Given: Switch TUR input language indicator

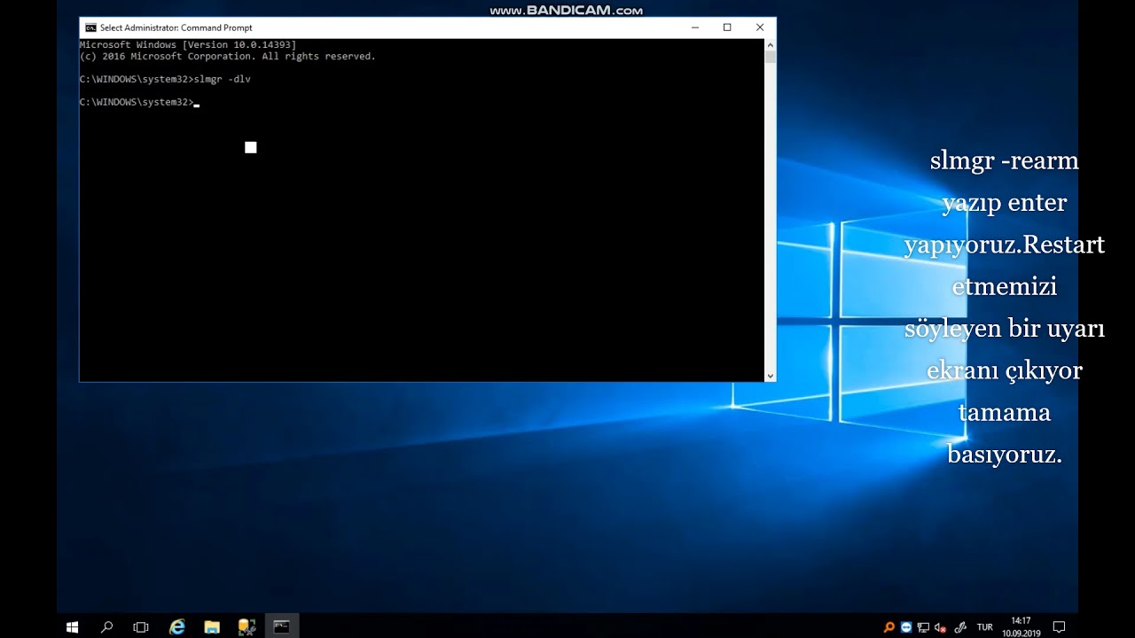Looking at the screenshot, I should [x=984, y=627].
